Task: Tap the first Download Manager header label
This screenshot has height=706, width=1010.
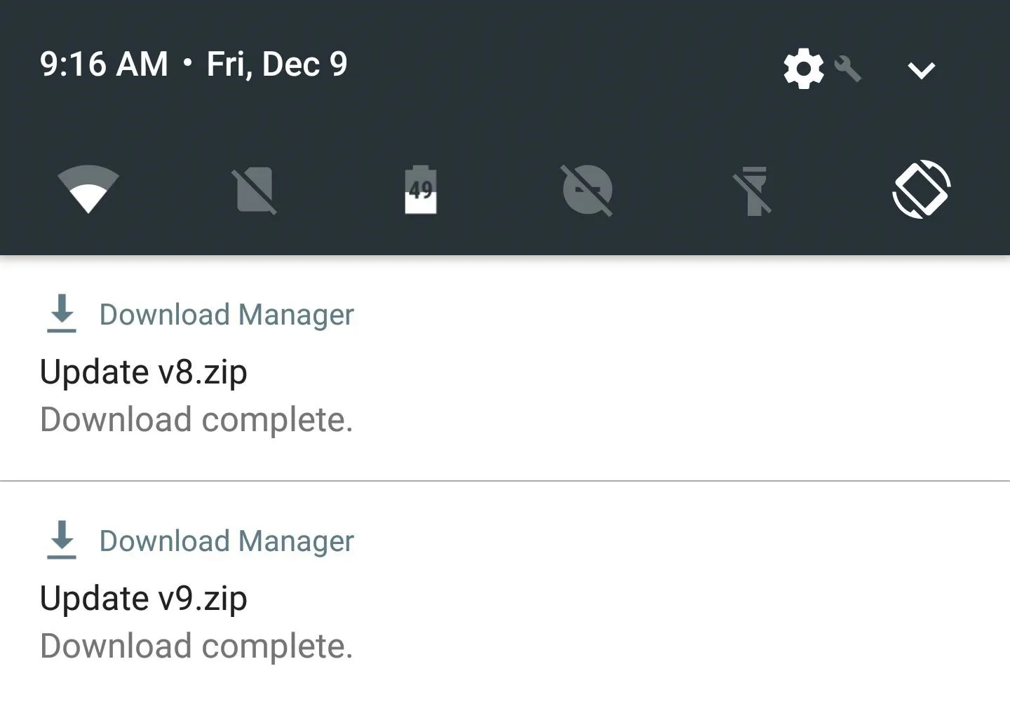Action: pyautogui.click(x=227, y=315)
